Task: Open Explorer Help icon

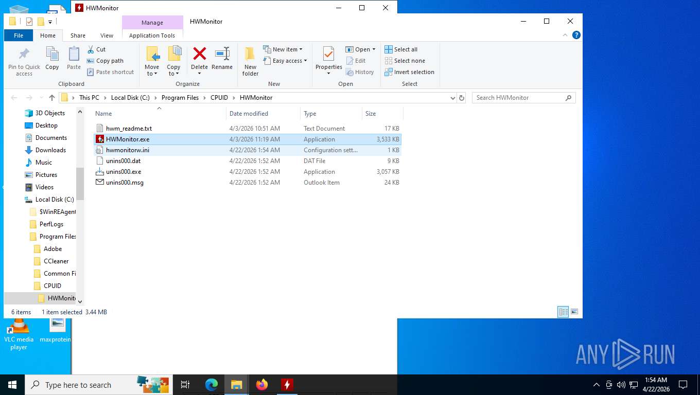Action: [576, 35]
